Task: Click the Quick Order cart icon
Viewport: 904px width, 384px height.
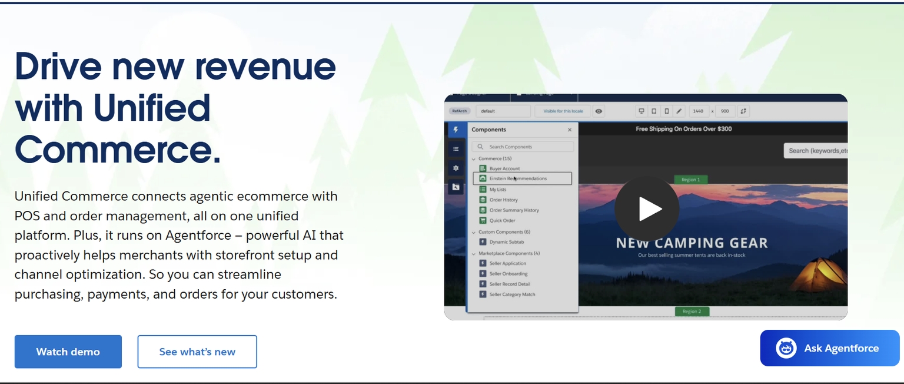Action: [x=483, y=220]
